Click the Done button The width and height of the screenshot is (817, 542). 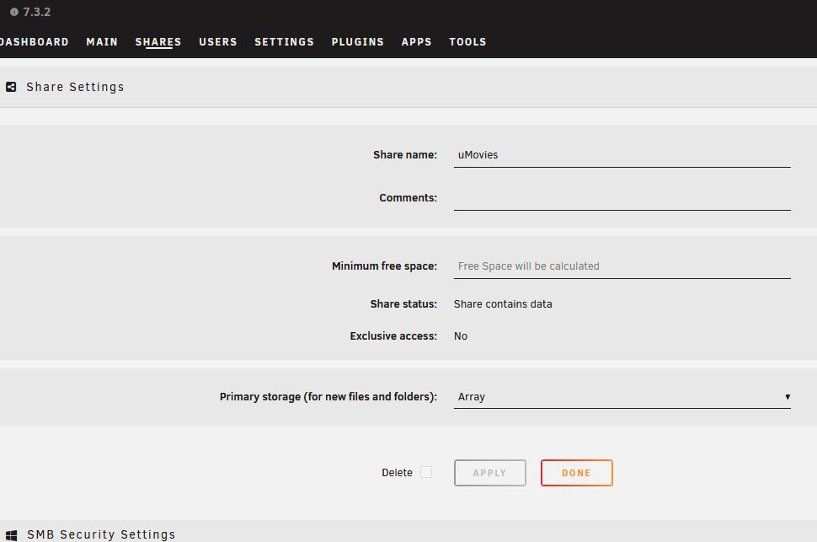point(577,473)
